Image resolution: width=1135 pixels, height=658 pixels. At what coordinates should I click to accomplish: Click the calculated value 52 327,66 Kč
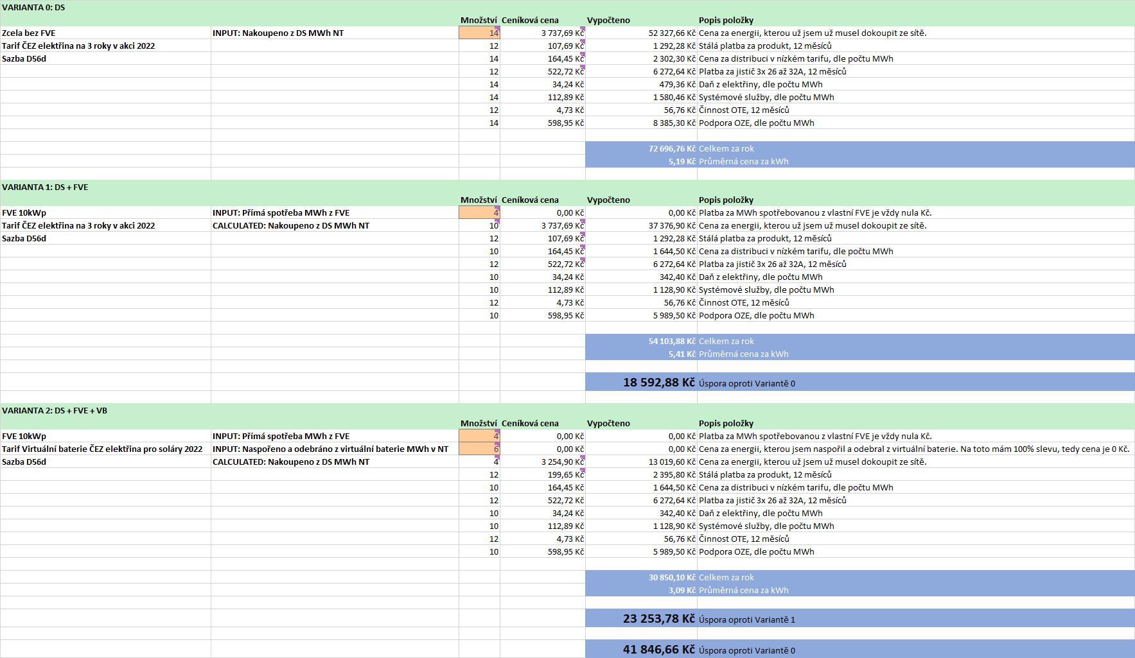tap(672, 33)
